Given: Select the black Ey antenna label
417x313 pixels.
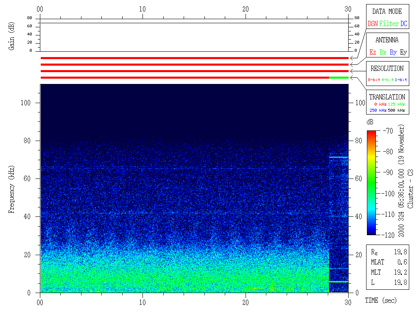Looking at the screenshot, I should (x=403, y=53).
